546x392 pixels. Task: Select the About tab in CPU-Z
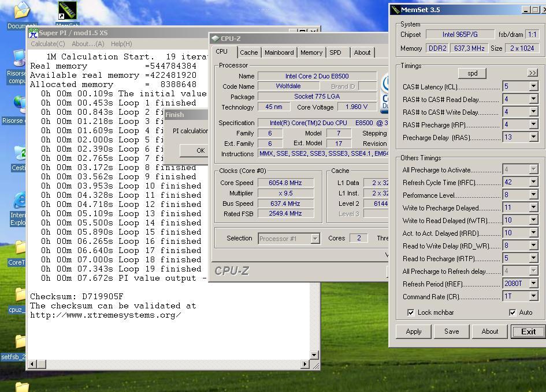362,52
